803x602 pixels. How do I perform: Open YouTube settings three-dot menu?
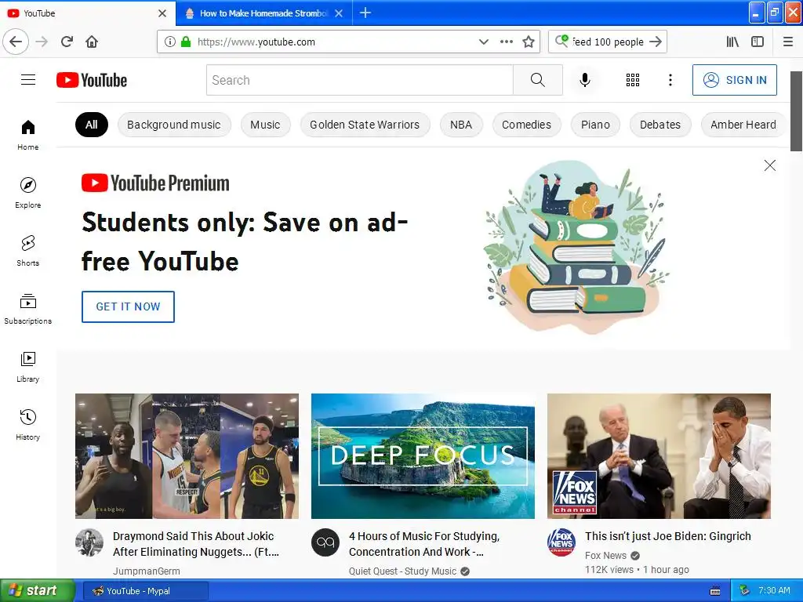click(670, 80)
